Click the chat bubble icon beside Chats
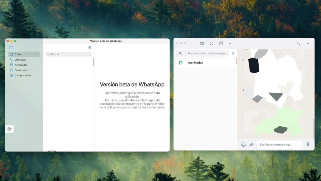Viewport: 321px width, 181px height. tap(12, 54)
